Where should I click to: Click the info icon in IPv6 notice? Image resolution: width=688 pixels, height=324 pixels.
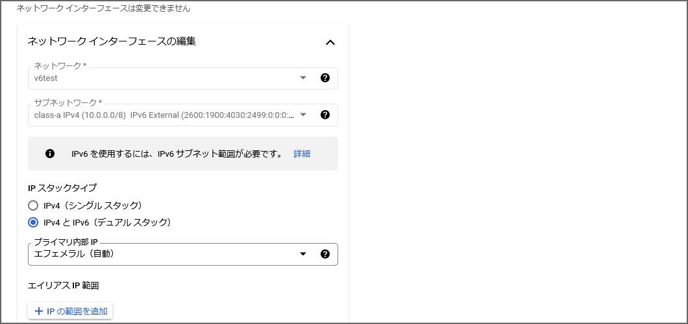tap(50, 154)
